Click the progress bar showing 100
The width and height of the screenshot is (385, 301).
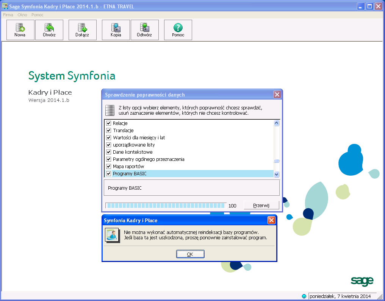click(x=166, y=206)
